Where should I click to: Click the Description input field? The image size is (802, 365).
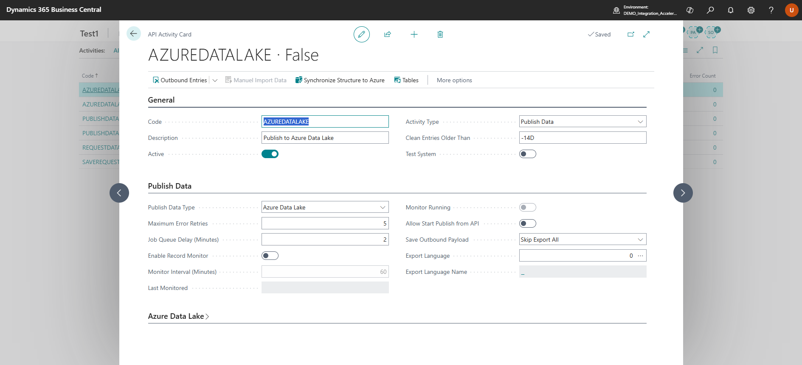325,138
